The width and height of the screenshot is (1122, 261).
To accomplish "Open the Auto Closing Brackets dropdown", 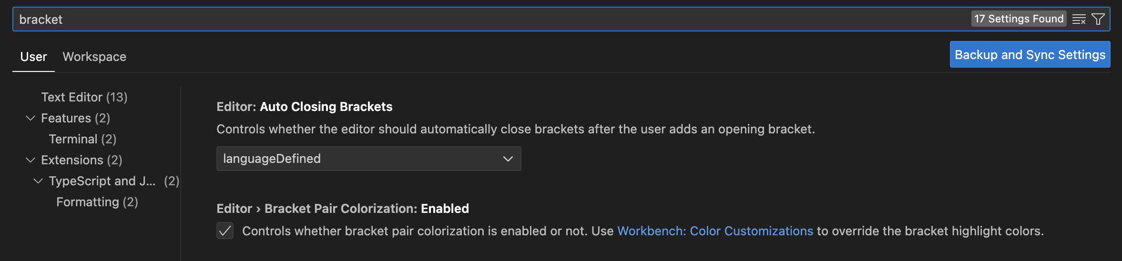I will (x=368, y=159).
